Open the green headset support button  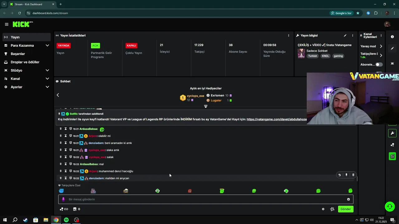point(389,207)
